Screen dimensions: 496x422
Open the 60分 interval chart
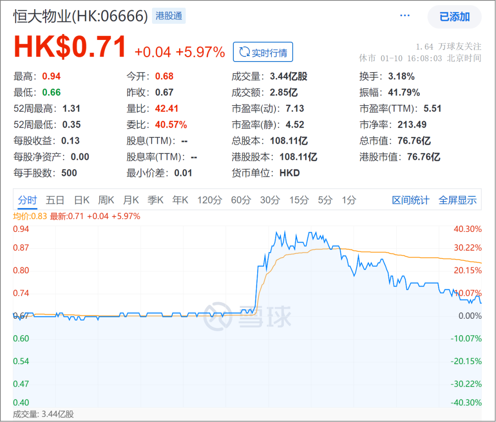point(241,200)
